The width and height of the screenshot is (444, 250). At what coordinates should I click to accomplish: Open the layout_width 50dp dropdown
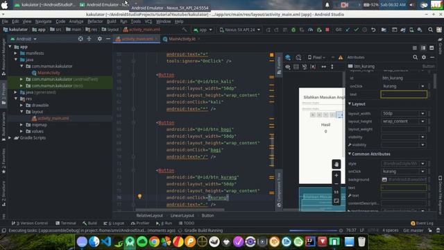pyautogui.click(x=422, y=113)
